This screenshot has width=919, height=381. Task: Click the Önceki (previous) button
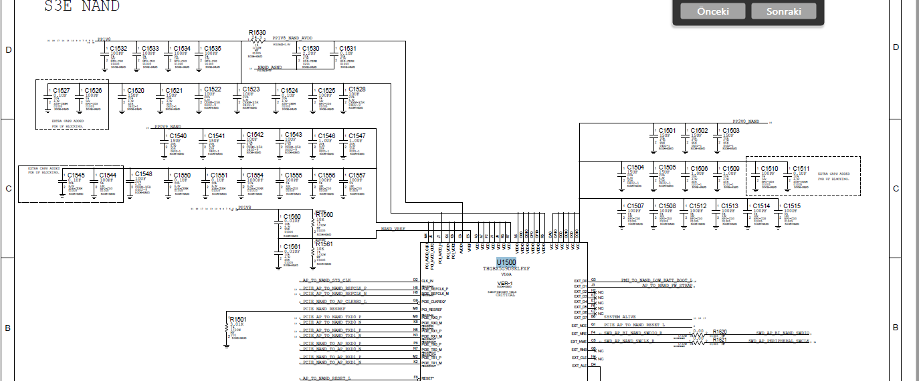pos(712,11)
